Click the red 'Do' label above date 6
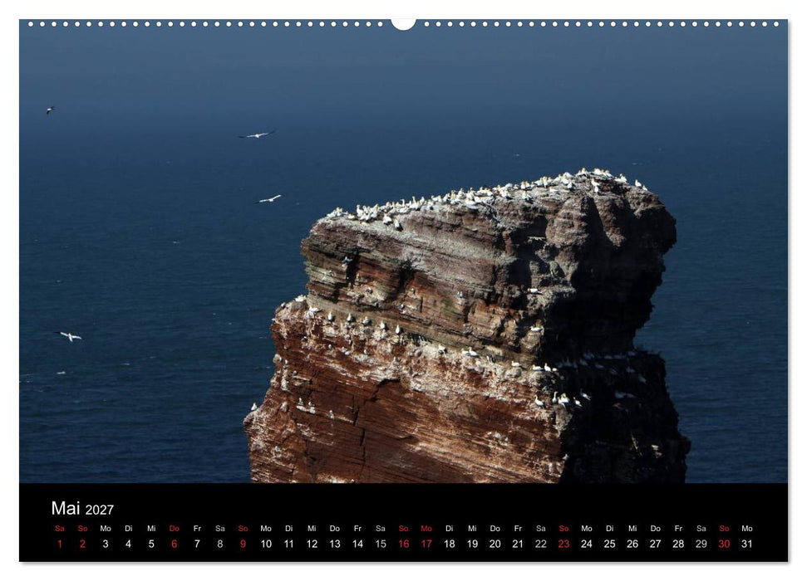This screenshot has width=807, height=581. point(174,529)
